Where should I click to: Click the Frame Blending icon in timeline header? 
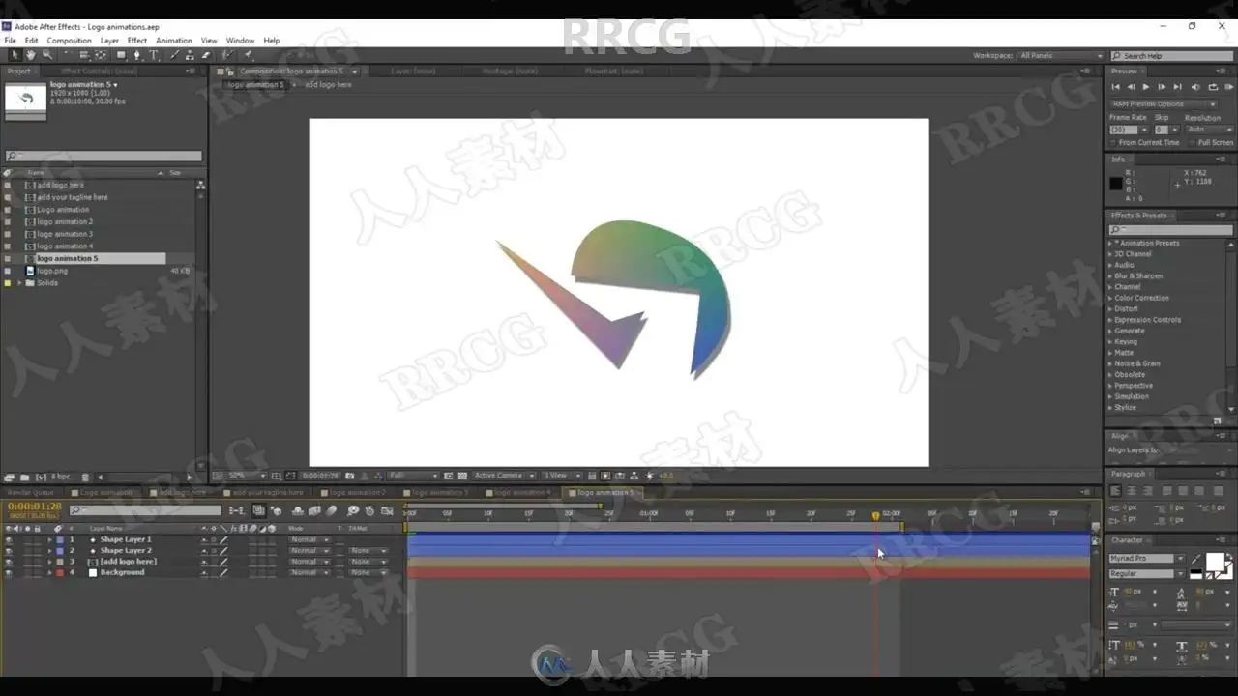(x=315, y=510)
